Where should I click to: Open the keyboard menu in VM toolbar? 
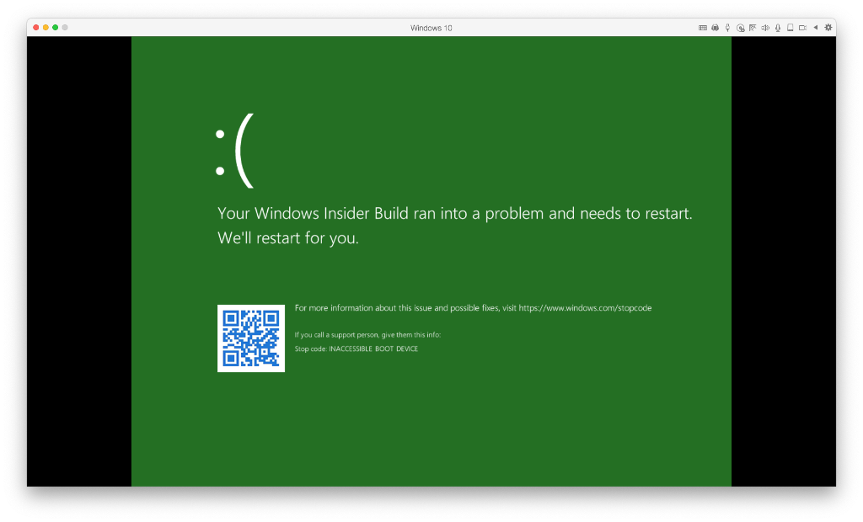click(703, 28)
